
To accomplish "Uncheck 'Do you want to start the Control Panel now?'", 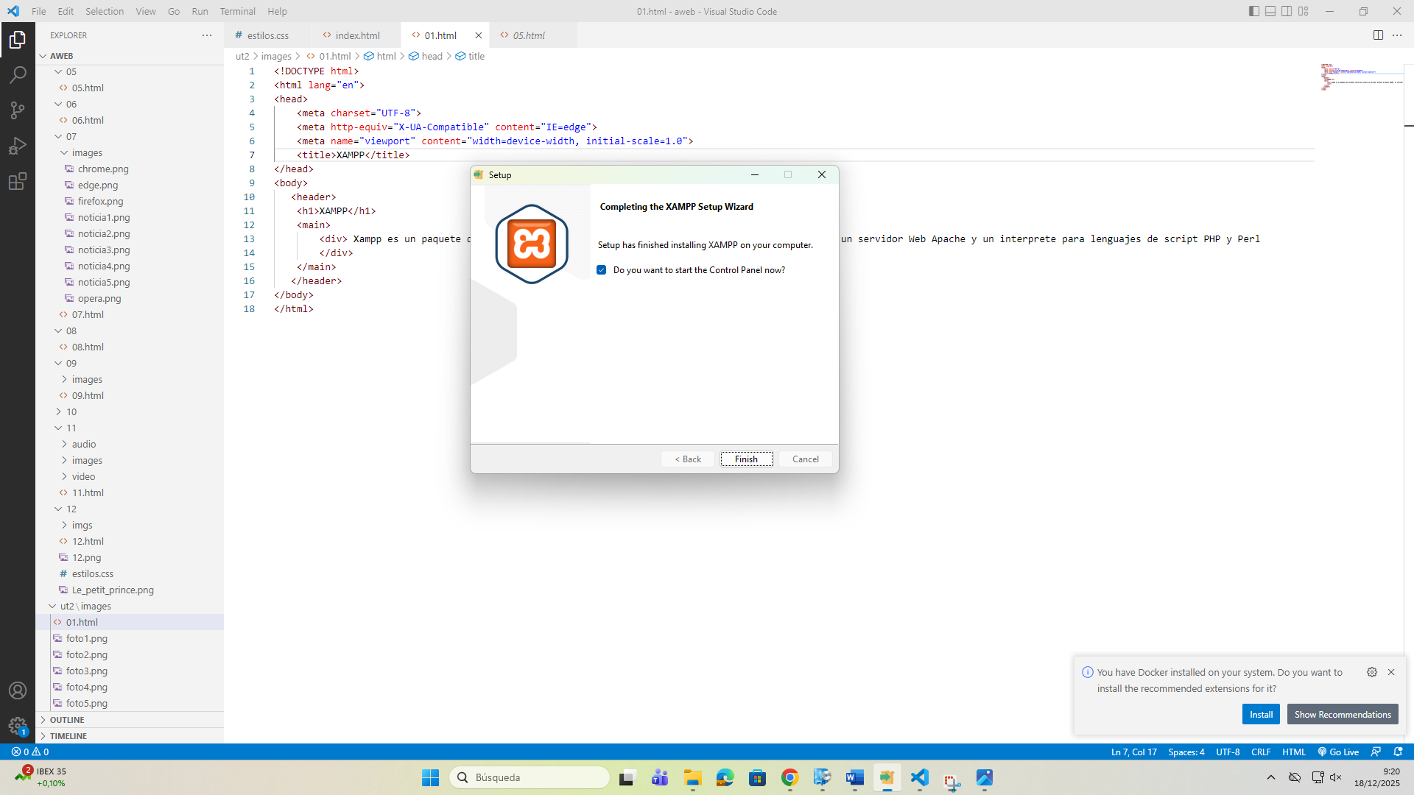I will point(602,269).
